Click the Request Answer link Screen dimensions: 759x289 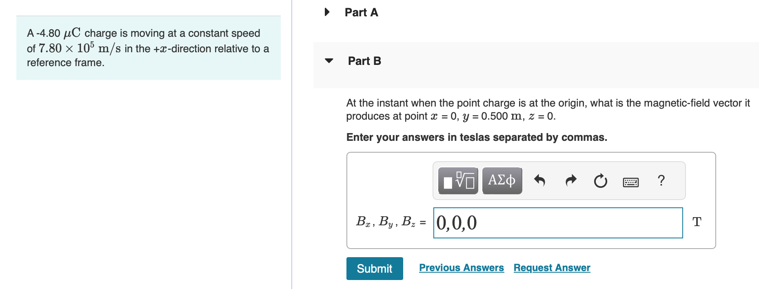point(551,267)
